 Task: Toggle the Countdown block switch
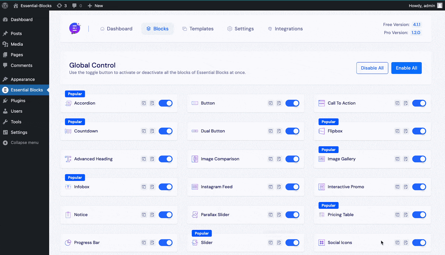(165, 131)
